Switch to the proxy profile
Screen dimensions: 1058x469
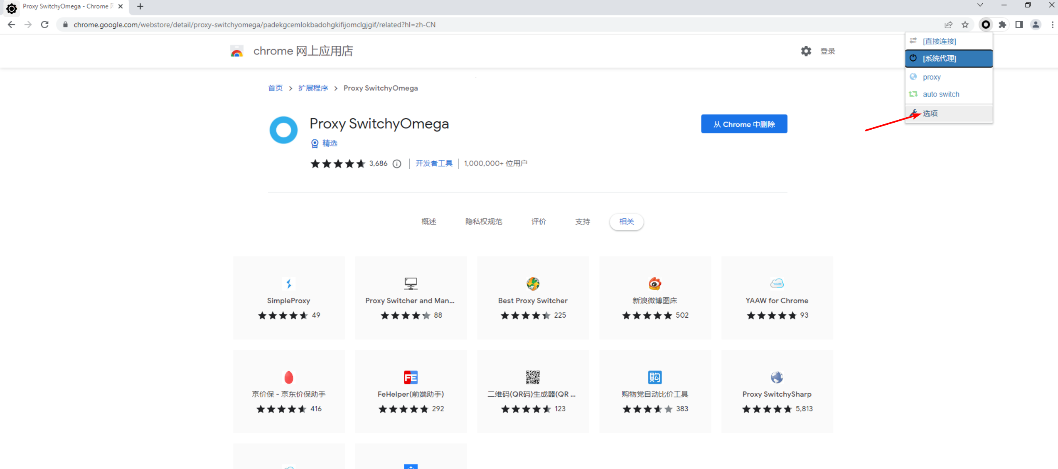932,77
